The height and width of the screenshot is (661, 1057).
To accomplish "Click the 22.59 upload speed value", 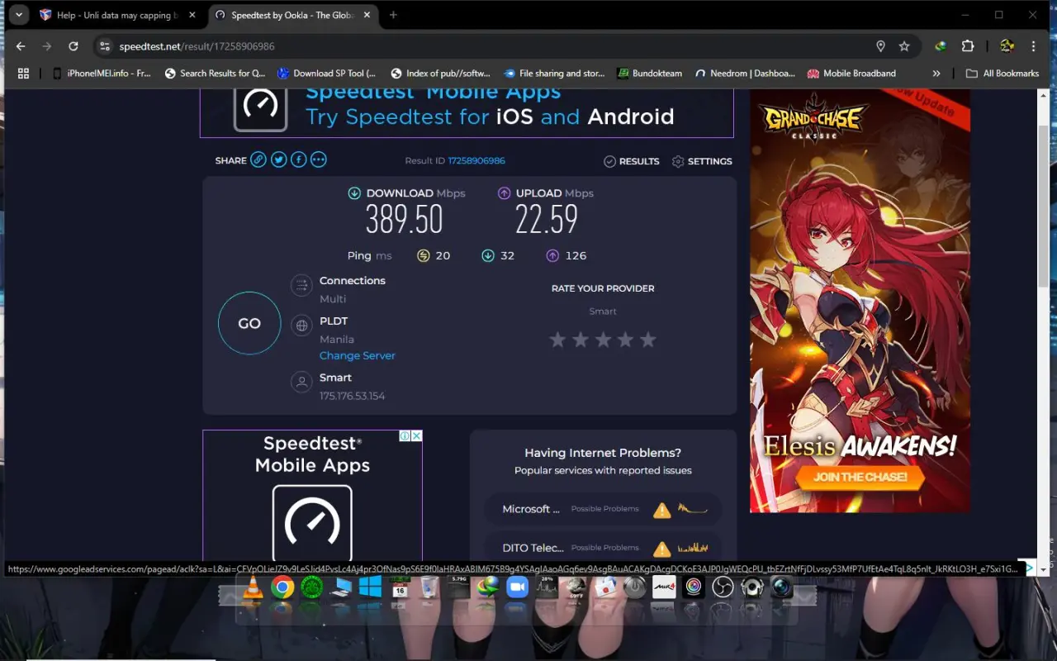I will pos(547,220).
